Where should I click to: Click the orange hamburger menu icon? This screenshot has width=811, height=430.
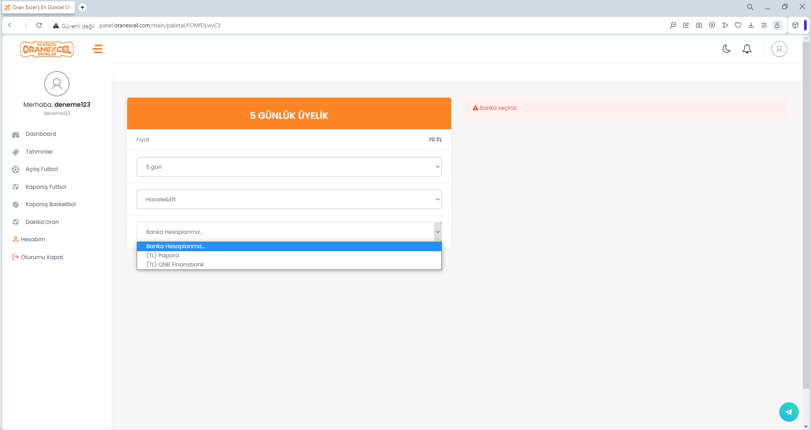(x=98, y=49)
